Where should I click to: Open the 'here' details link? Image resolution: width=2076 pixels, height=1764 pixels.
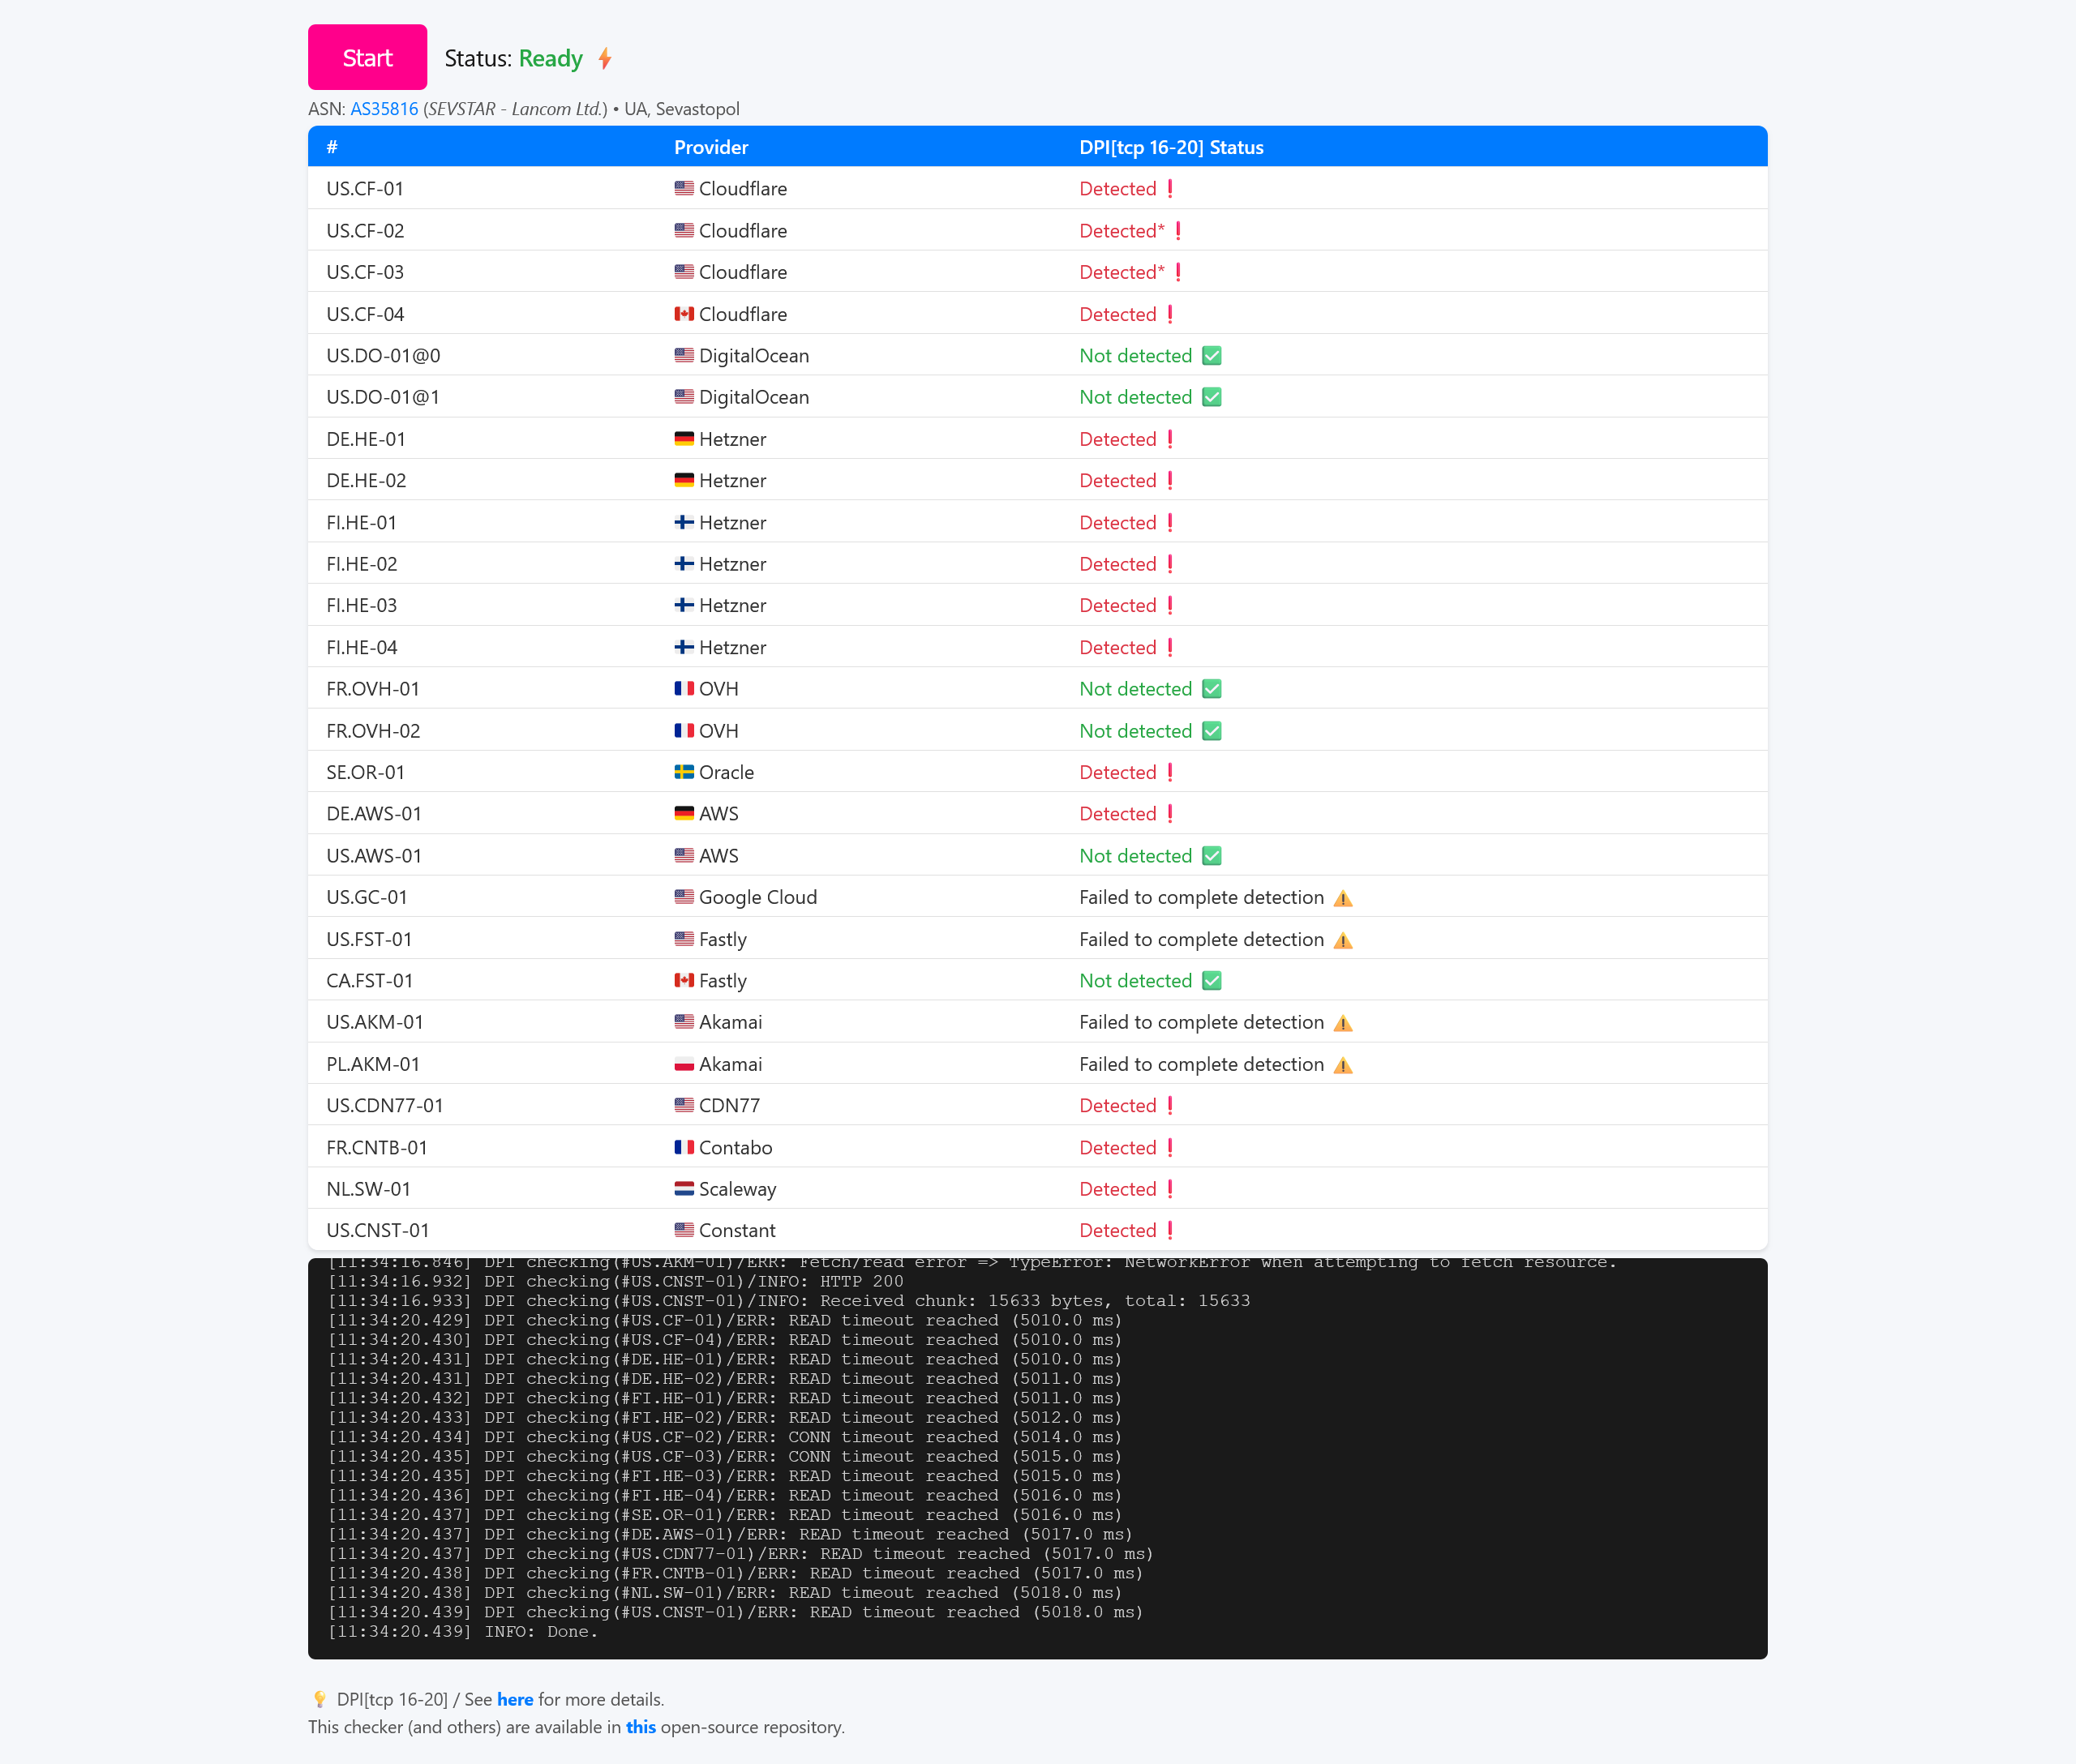click(x=514, y=1699)
